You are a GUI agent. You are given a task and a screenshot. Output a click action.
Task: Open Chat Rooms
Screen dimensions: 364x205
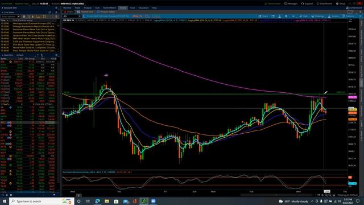point(325,3)
